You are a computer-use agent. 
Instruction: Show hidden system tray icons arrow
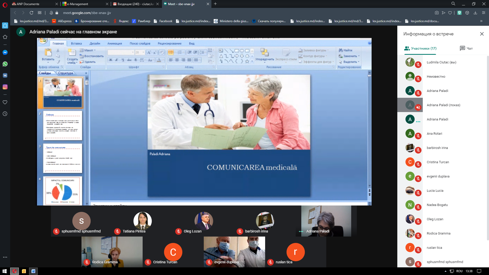point(445,271)
